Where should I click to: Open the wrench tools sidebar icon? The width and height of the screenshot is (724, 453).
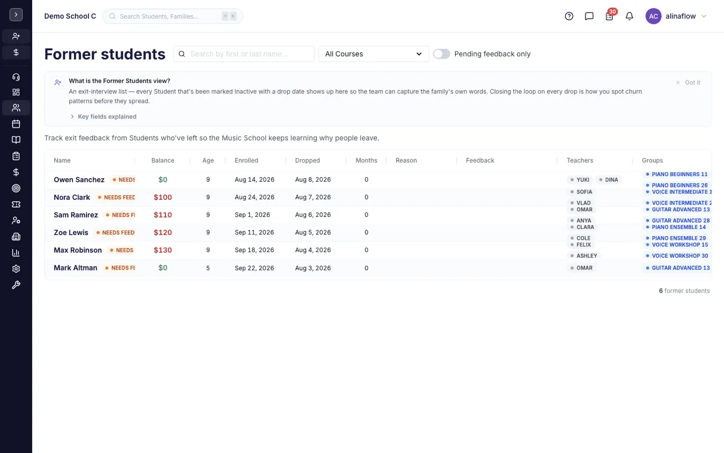pos(16,285)
